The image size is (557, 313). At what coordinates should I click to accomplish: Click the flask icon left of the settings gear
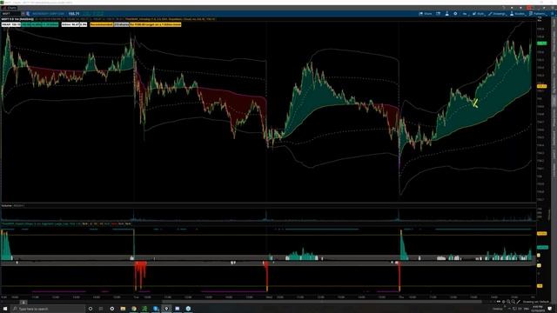click(x=446, y=14)
